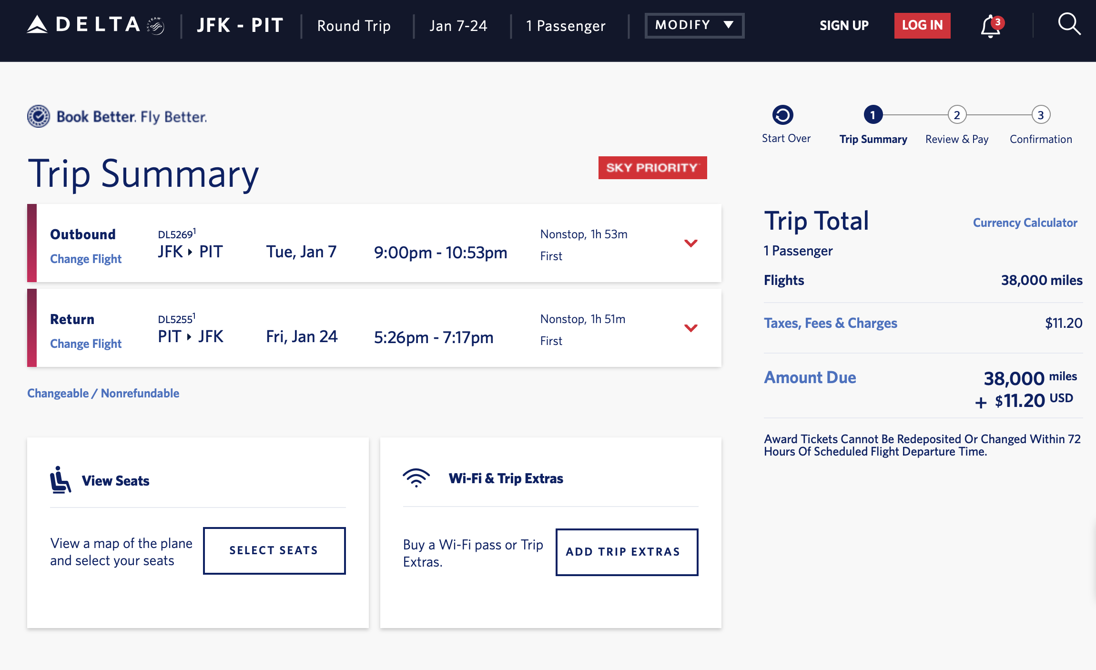The width and height of the screenshot is (1096, 670).
Task: Click the Book Better badge icon
Action: point(38,116)
